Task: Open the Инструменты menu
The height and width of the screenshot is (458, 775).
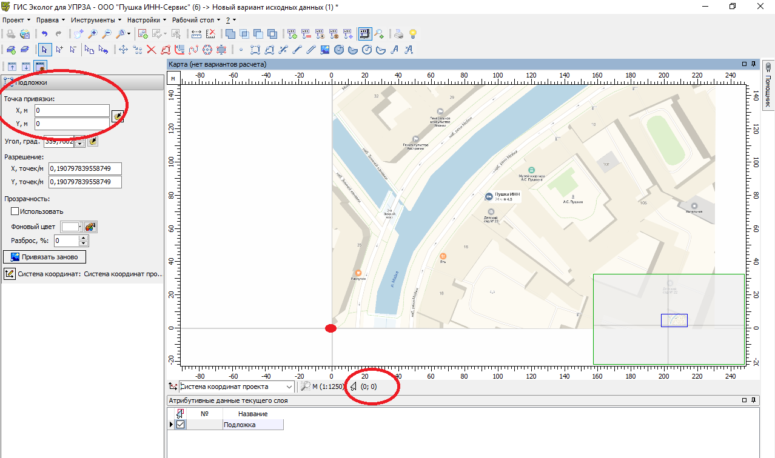Action: point(96,19)
